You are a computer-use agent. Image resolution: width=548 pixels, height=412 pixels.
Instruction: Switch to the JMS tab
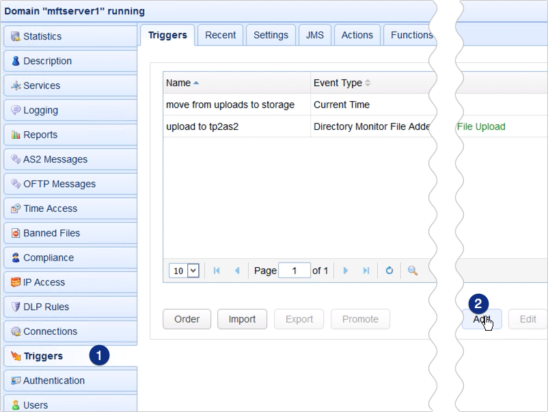click(315, 35)
